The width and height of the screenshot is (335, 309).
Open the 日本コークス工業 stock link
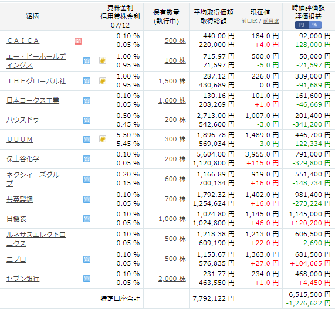click(33, 100)
